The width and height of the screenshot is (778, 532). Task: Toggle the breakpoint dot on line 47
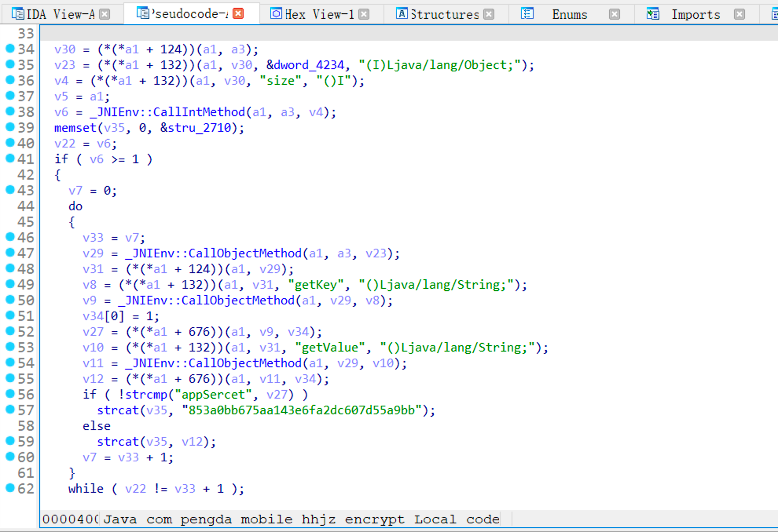pos(10,253)
